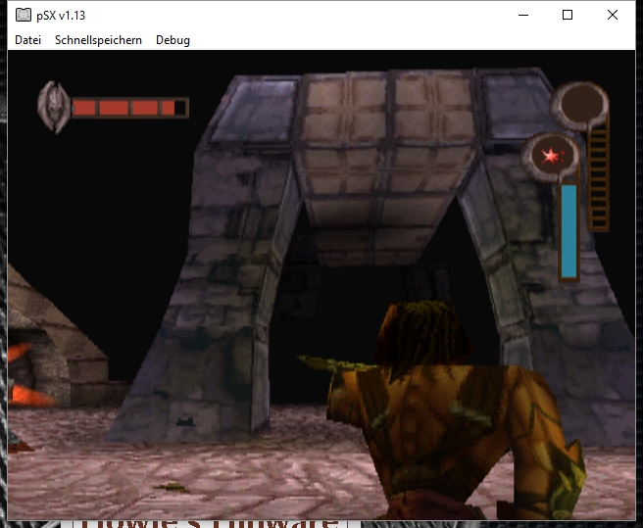Click the vampire face health emblem
This screenshot has width=643, height=528.
tap(54, 107)
